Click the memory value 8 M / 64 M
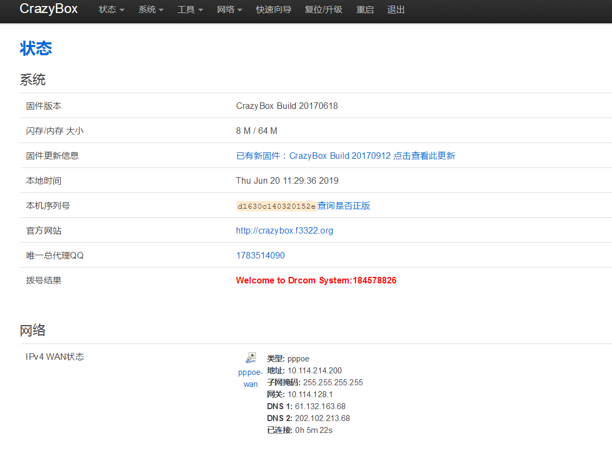Viewport: 612px width, 453px height. 257,131
